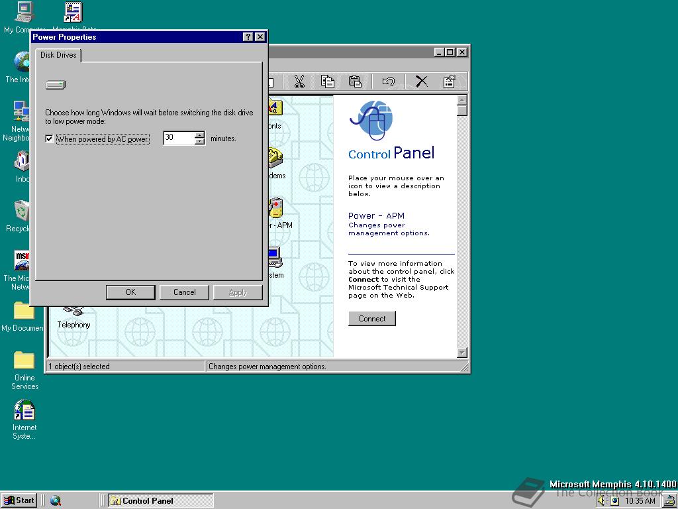Uncheck 'When powered by AC power'
Viewport: 678px width, 509px height.
[49, 139]
